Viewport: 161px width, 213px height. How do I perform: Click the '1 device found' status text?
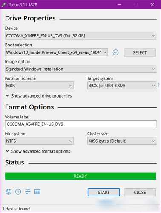[x=16, y=209]
